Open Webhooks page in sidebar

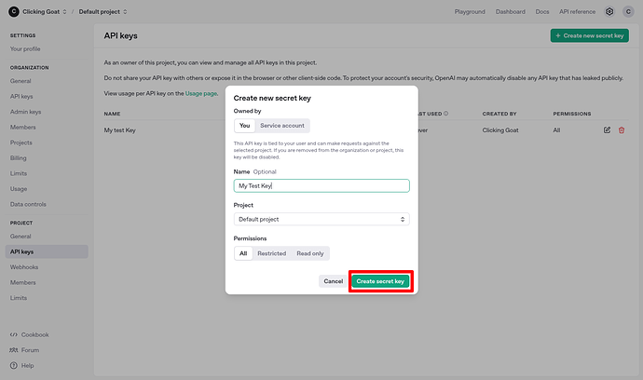[x=24, y=267]
